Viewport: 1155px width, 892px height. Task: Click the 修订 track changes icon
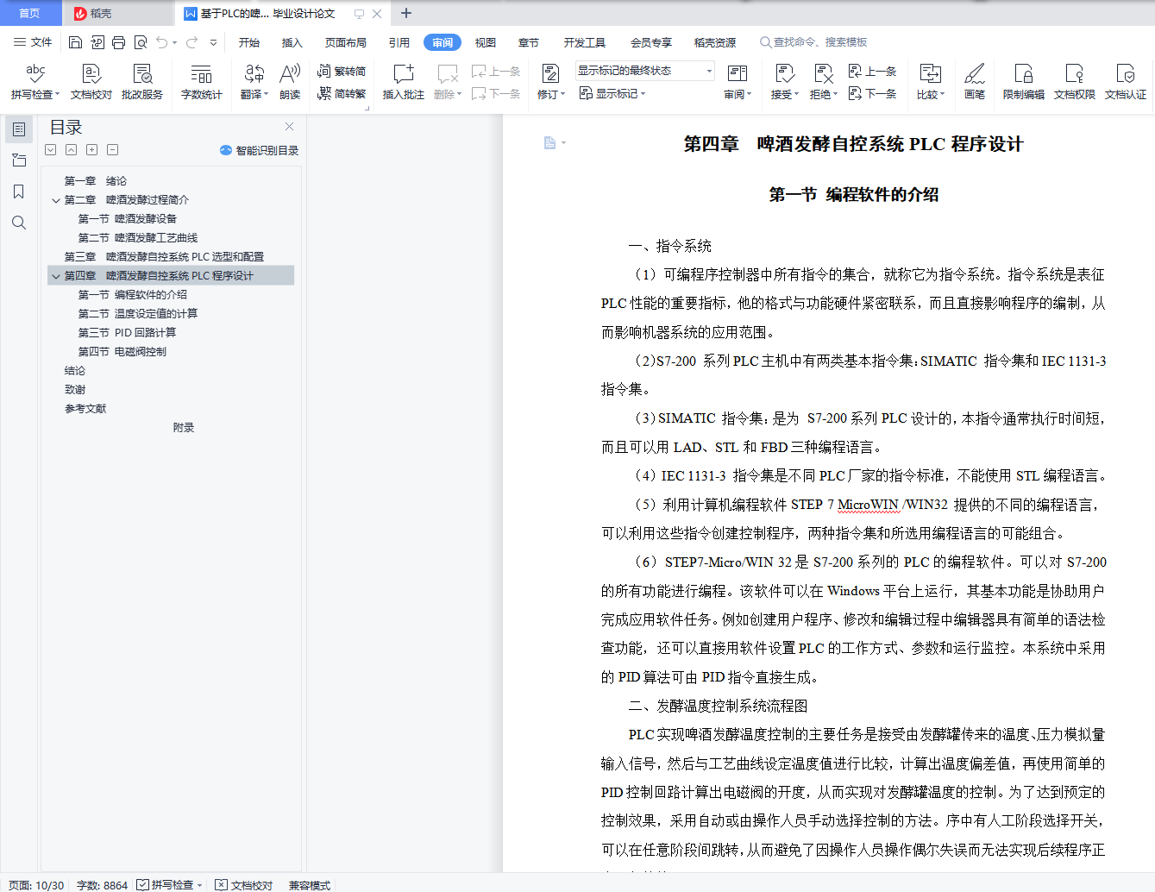click(x=549, y=74)
